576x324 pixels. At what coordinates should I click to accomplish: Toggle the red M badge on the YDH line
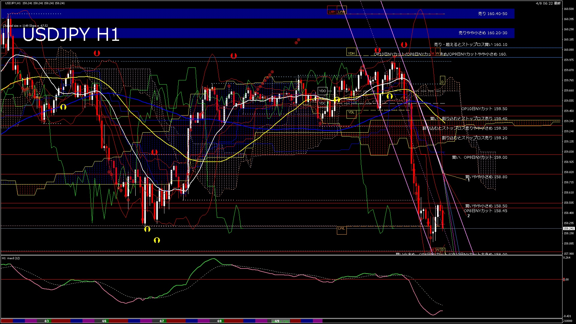pos(433,53)
